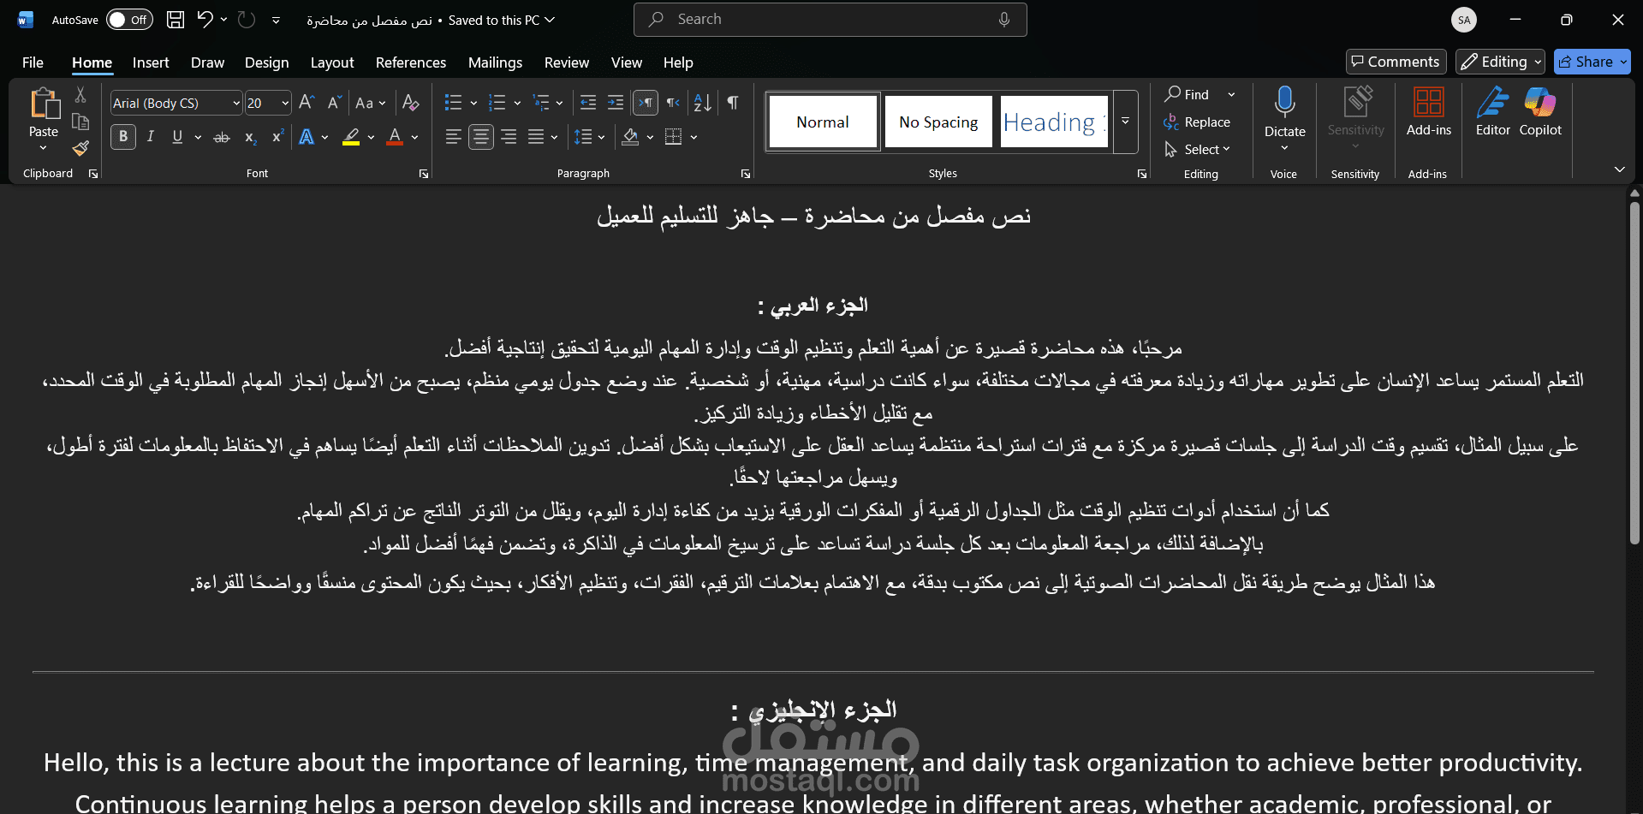Viewport: 1643px width, 814px height.
Task: Activate the Format Painter brush
Action: 80,148
